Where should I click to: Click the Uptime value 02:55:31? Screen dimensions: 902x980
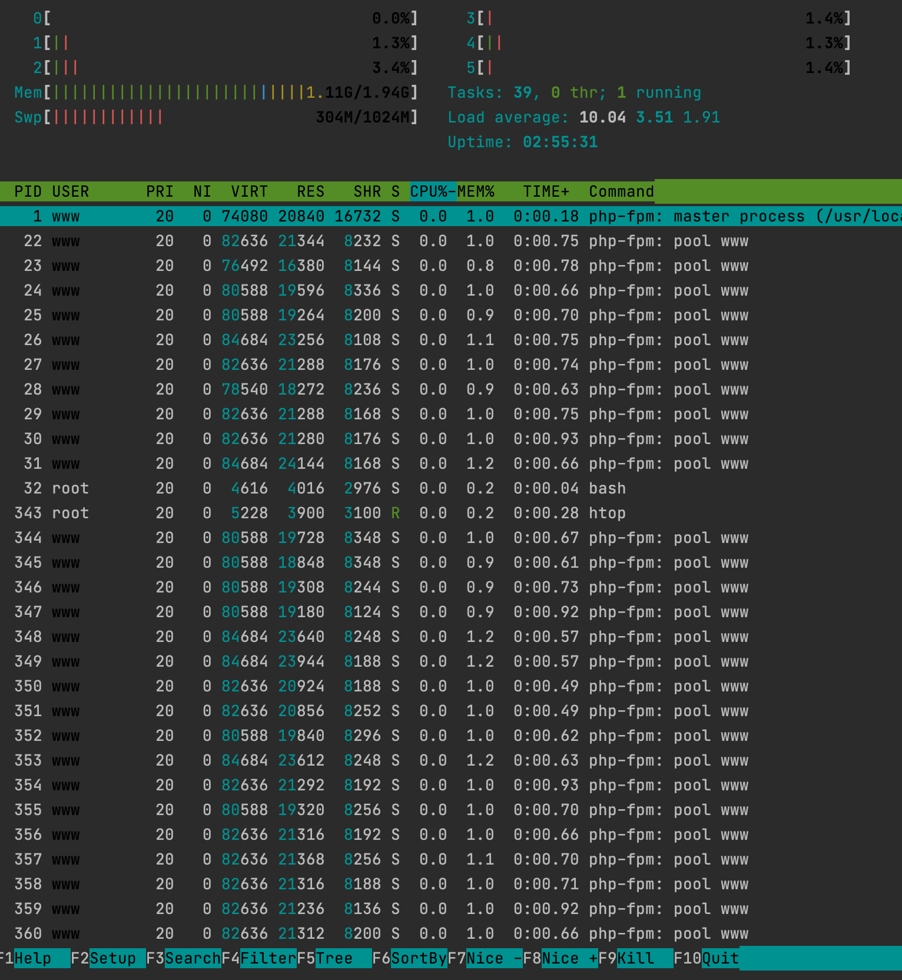560,142
